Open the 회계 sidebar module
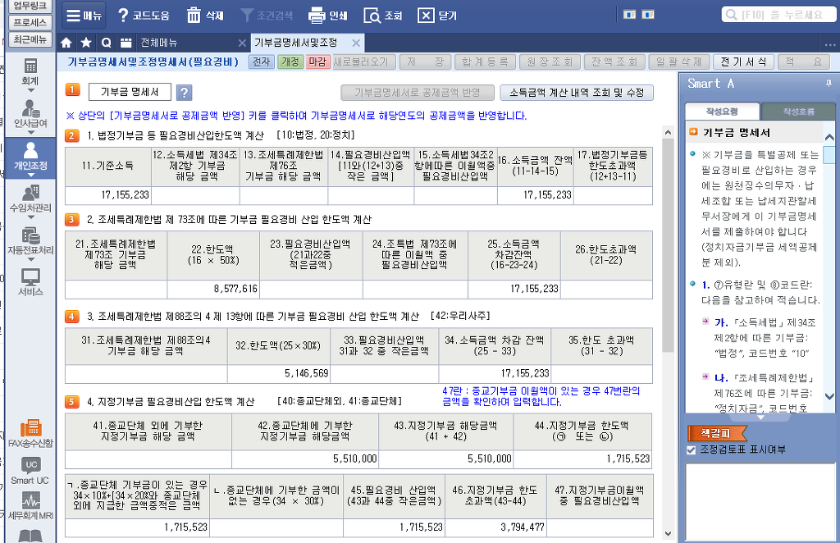Image resolution: width=840 pixels, height=543 pixels. click(30, 71)
